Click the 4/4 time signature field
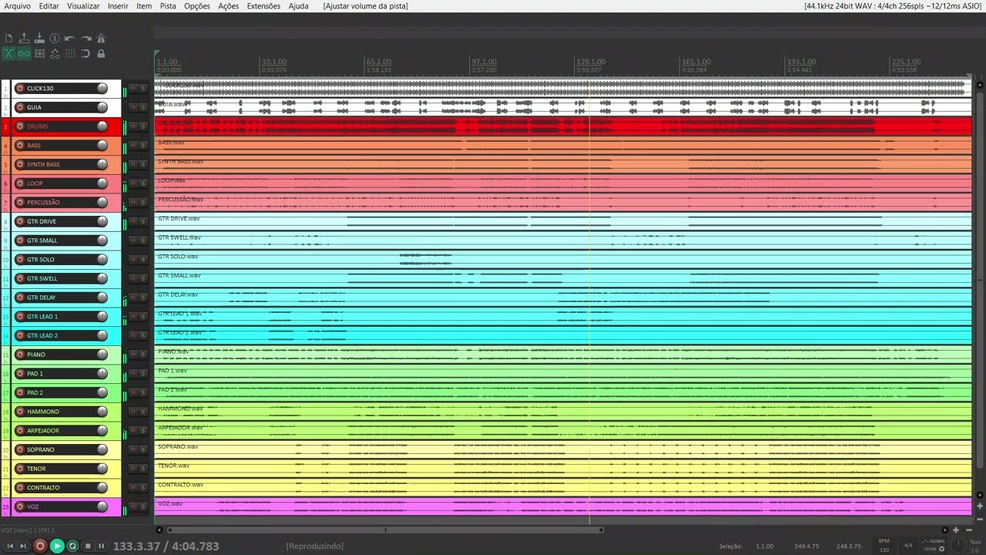Viewport: 986px width, 555px height. coord(908,545)
